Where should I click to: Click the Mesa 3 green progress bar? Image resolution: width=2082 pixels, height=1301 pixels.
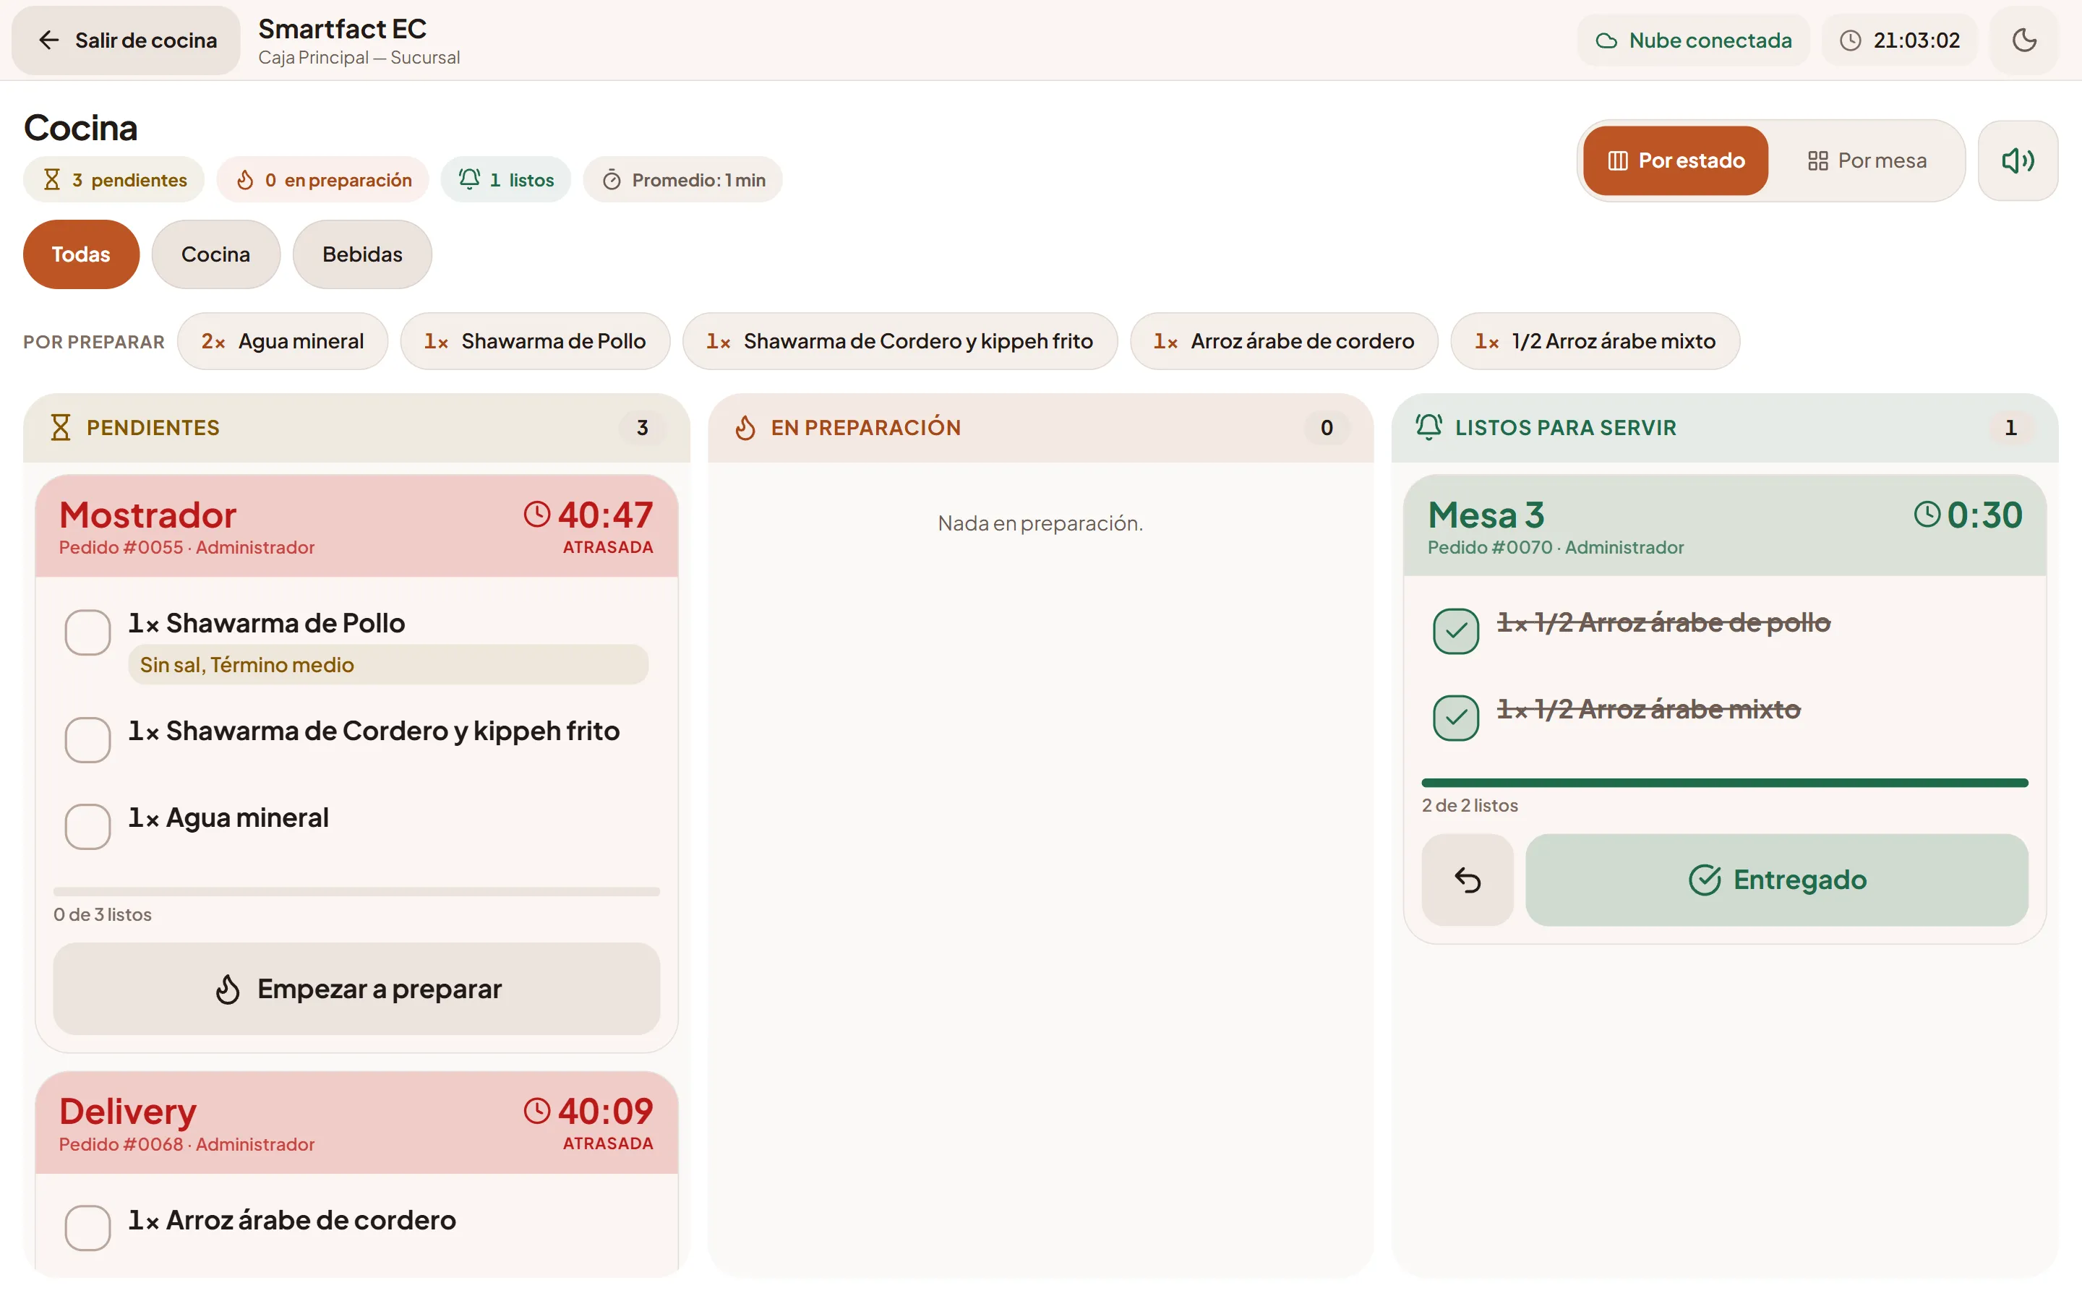pyautogui.click(x=1724, y=783)
